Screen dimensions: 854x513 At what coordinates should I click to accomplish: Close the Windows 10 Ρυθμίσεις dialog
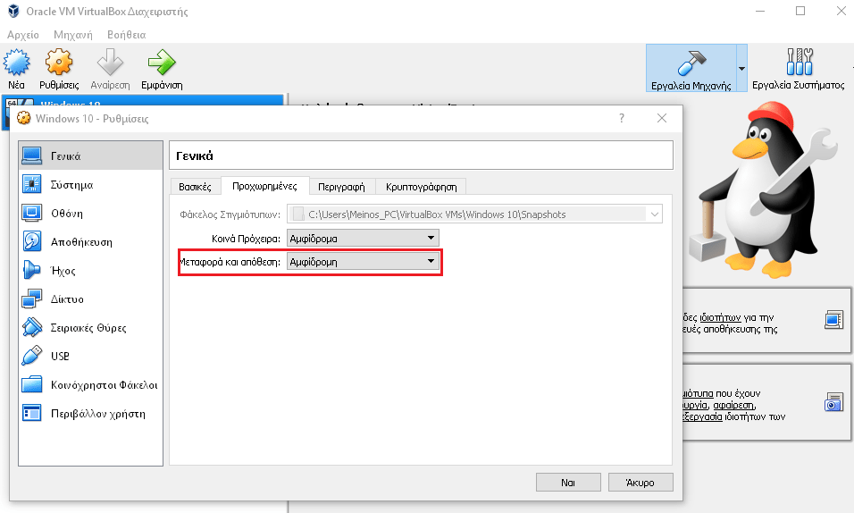(x=662, y=118)
